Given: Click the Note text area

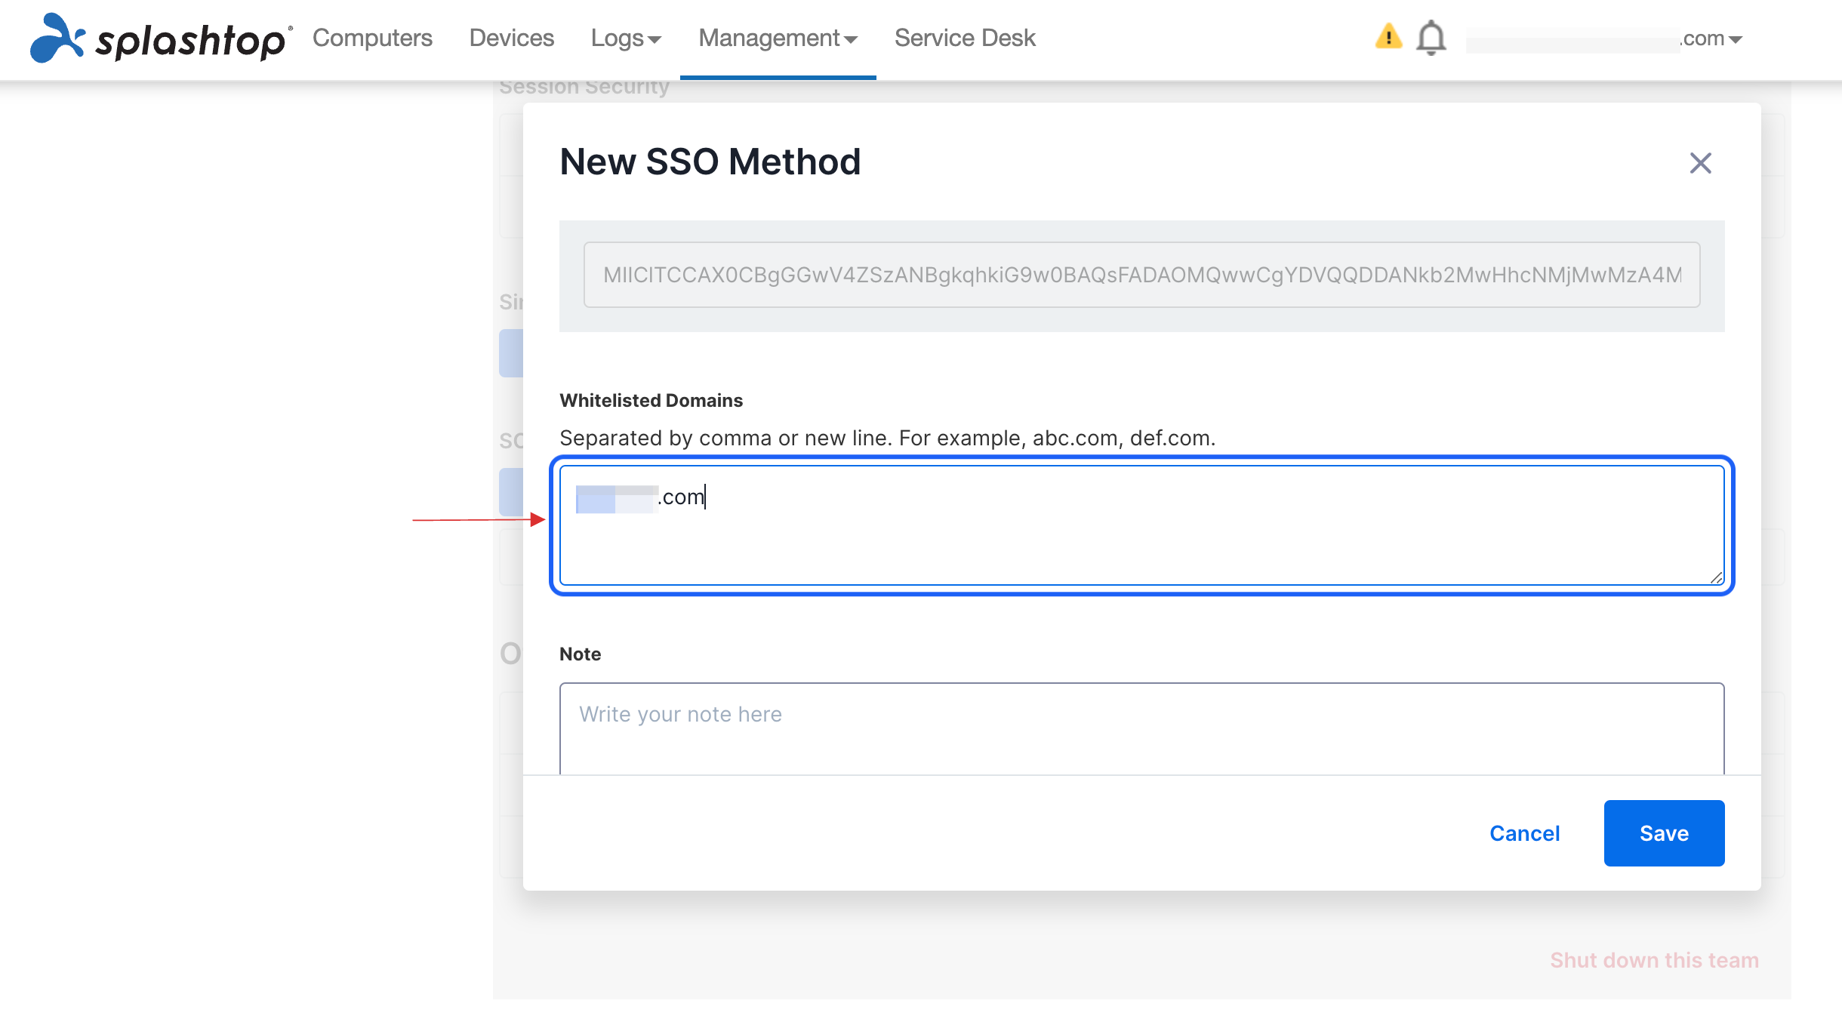Looking at the screenshot, I should tap(1141, 728).
